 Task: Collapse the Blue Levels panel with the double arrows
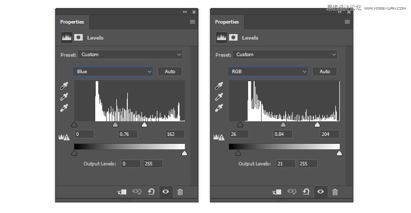point(185,12)
